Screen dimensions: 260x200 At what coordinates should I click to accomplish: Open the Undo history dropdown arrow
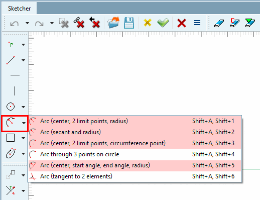27,23
